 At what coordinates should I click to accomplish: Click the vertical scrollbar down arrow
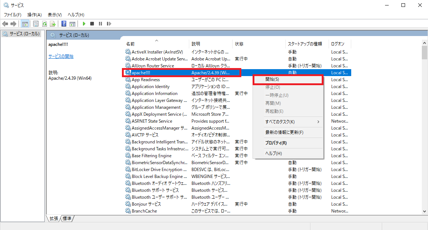424,211
